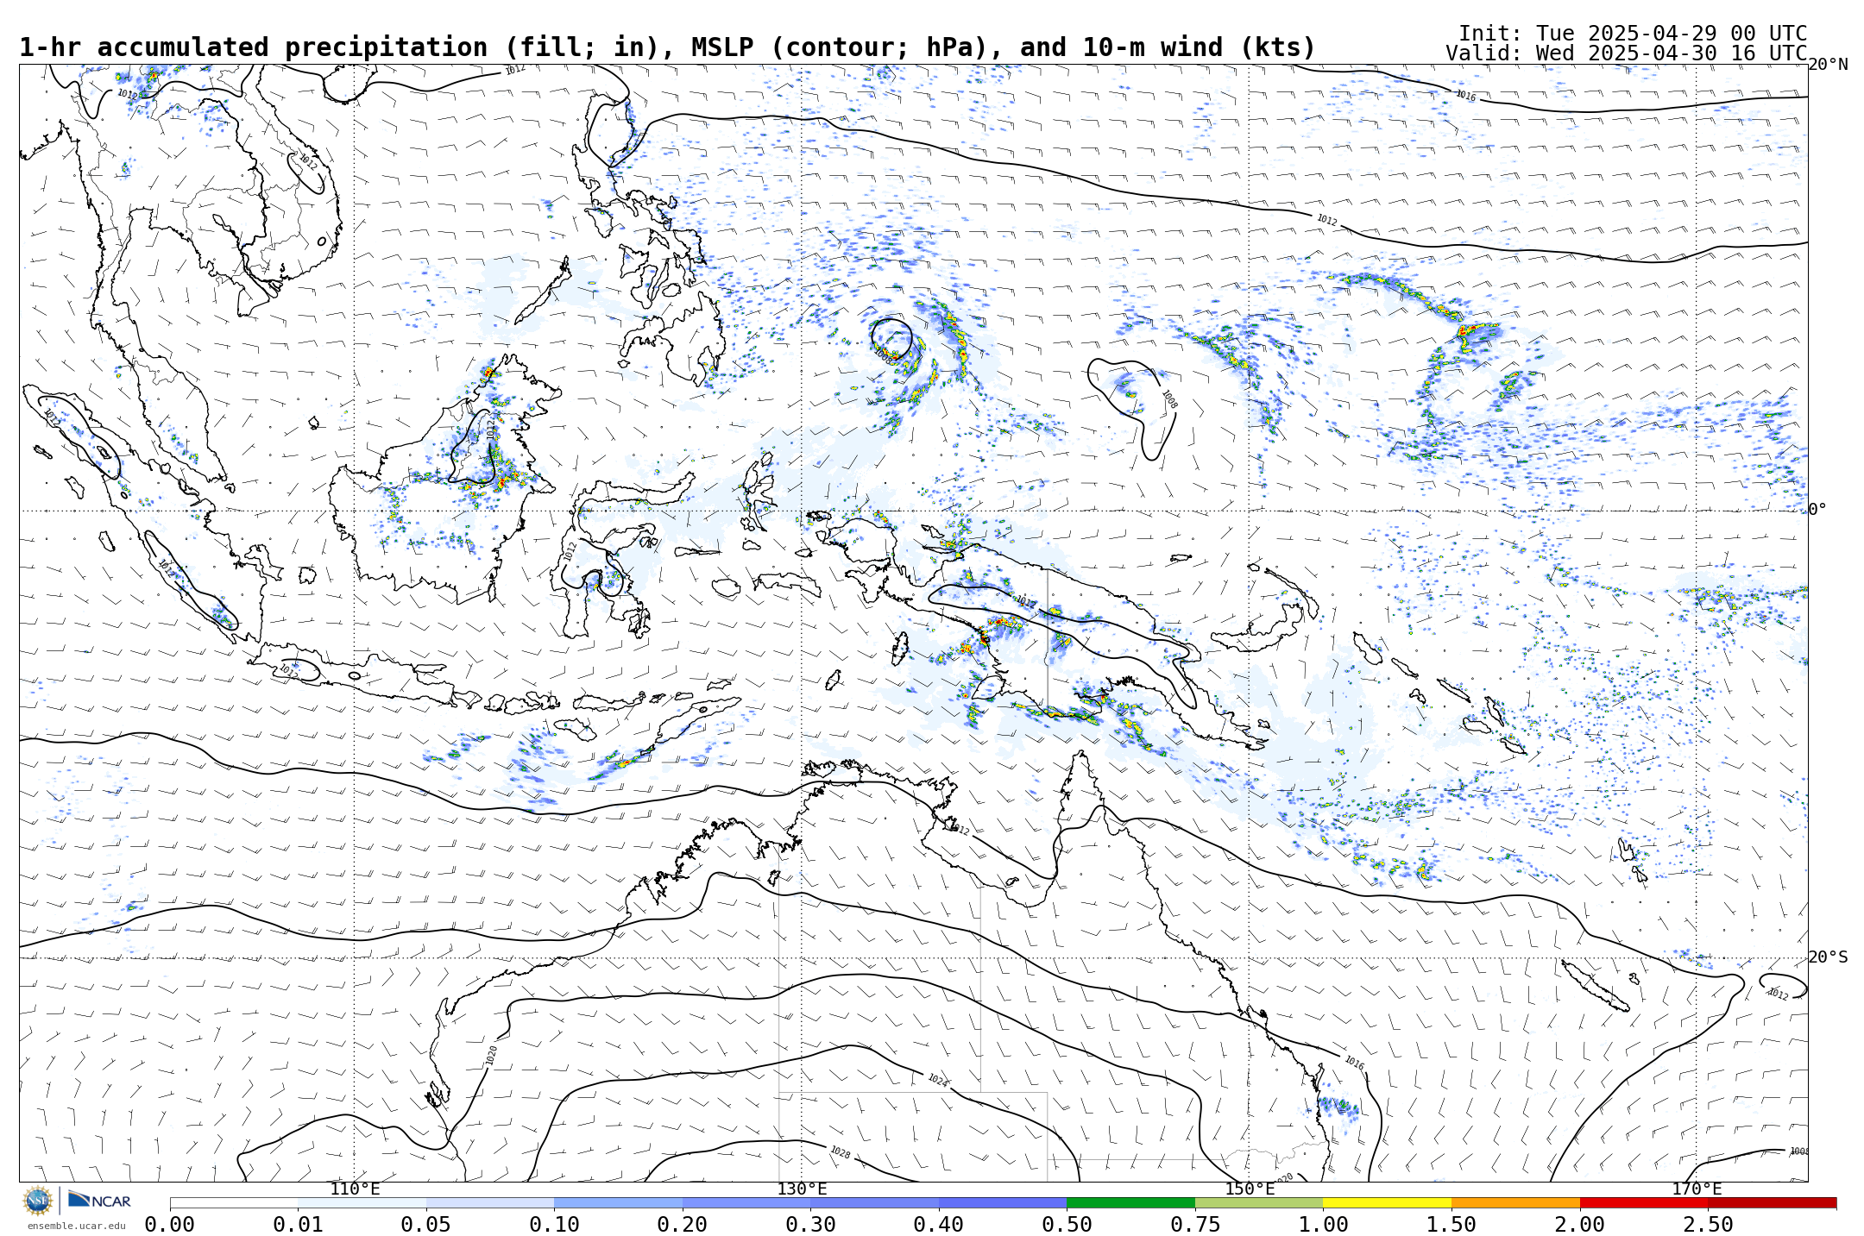Click the 0.75 colorbar label
This screenshot has height=1236, width=1864.
[x=1195, y=1225]
